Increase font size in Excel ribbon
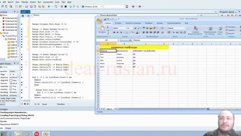This screenshot has width=241, height=136. (135, 28)
